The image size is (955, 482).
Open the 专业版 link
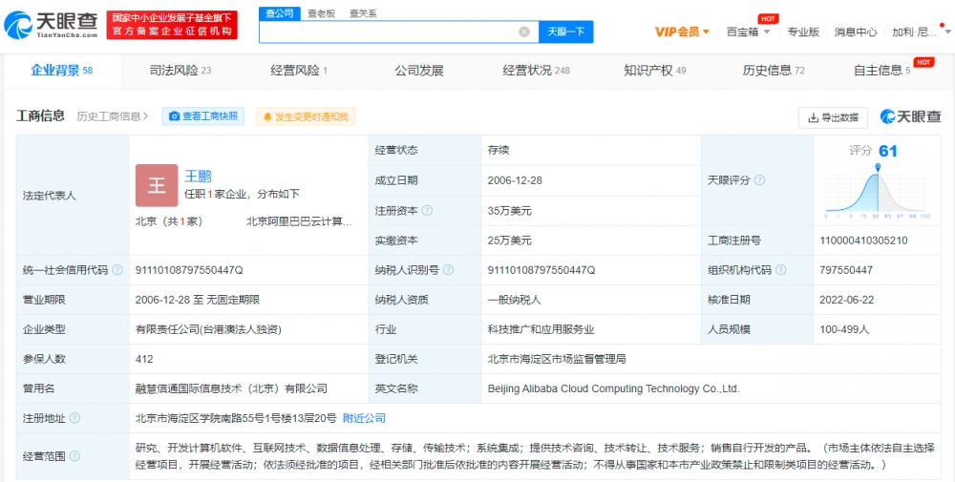(803, 31)
